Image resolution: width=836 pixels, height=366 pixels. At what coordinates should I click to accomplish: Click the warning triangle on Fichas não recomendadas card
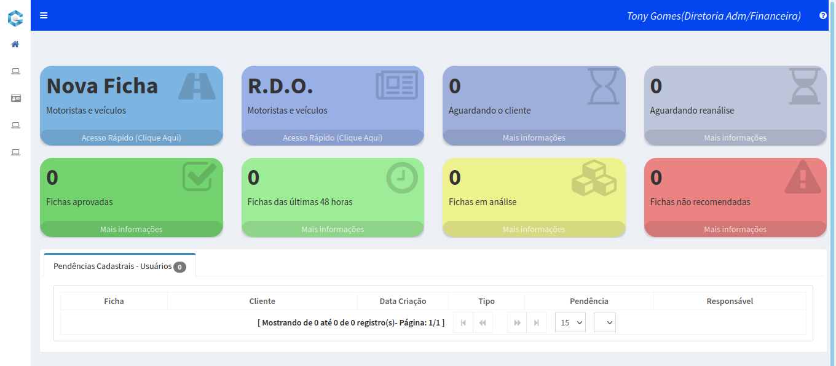point(803,177)
